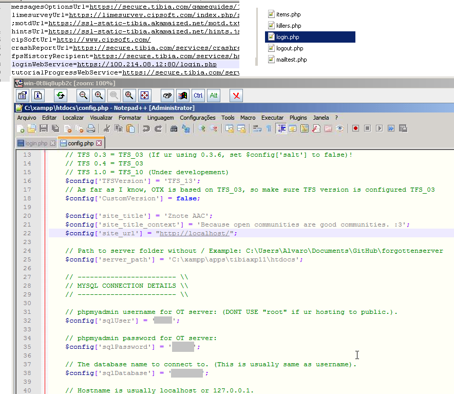454x394 pixels.
Task: Open the Localizar menu
Action: pyautogui.click(x=73, y=118)
